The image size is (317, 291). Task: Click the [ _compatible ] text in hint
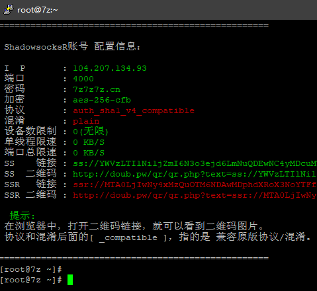(128, 237)
